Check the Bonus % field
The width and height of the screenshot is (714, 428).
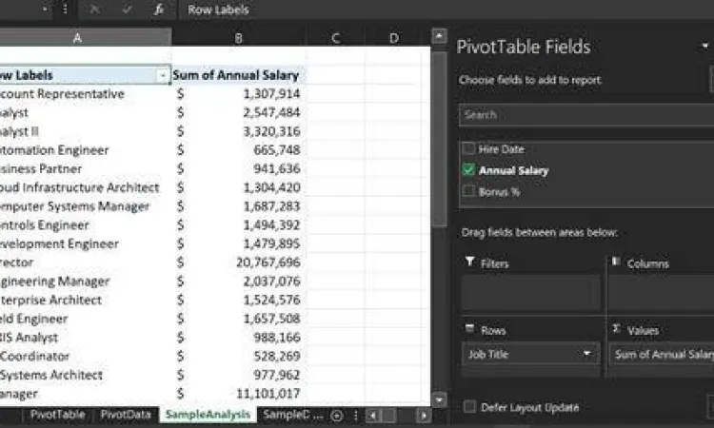(x=468, y=191)
